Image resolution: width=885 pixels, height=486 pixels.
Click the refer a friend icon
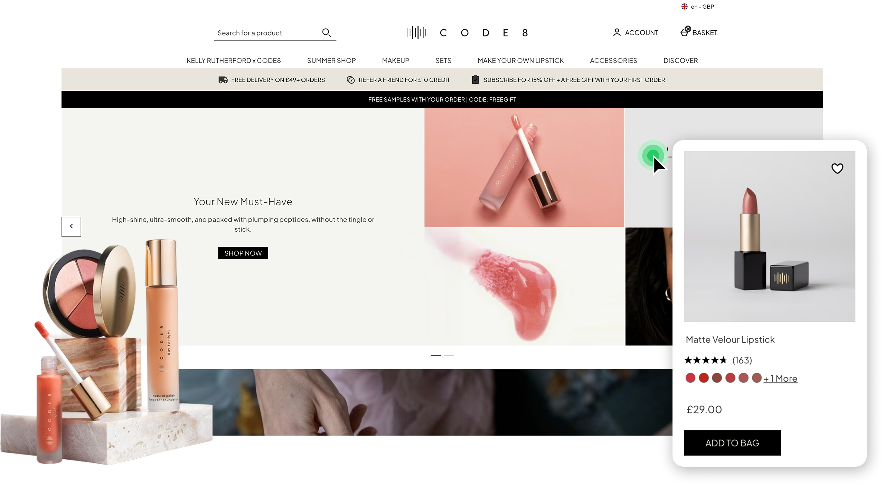click(350, 80)
